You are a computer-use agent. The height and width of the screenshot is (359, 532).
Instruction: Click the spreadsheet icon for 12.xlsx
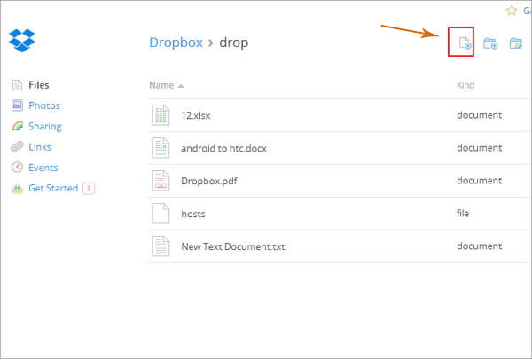pos(160,115)
